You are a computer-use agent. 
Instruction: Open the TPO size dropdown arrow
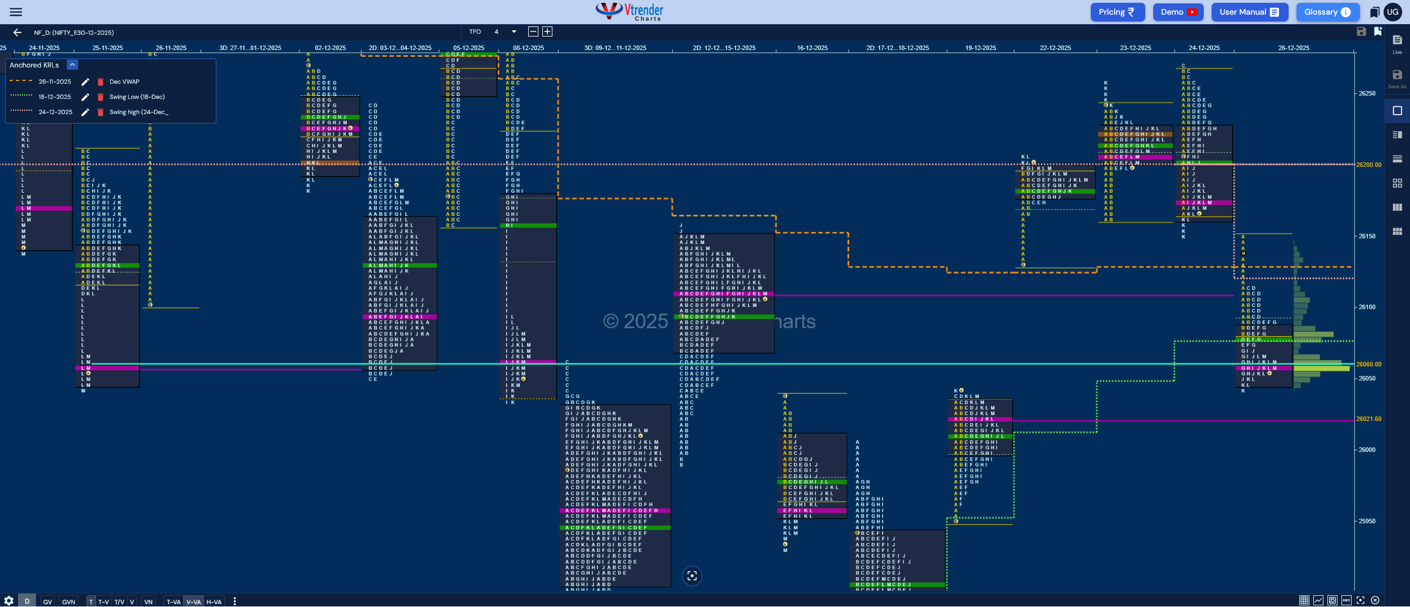[x=514, y=32]
